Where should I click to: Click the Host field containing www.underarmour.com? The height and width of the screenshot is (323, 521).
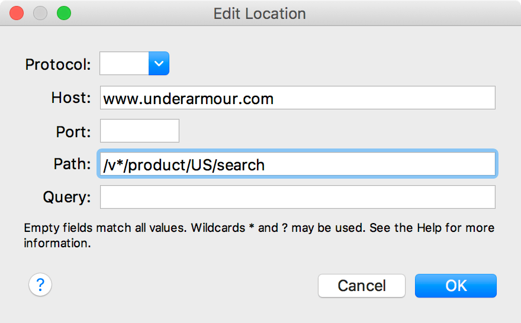(297, 98)
